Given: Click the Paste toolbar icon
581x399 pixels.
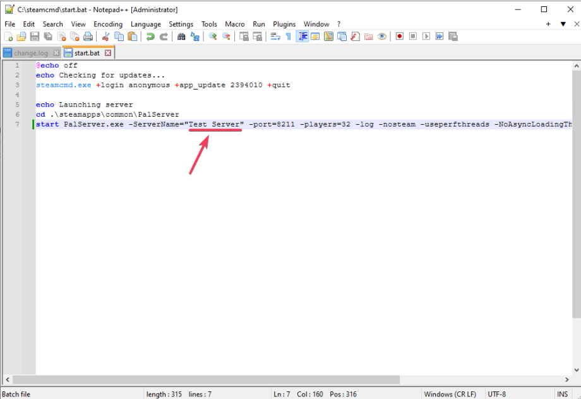Looking at the screenshot, I should (133, 37).
